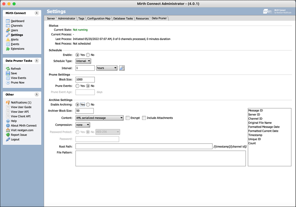Select Channel ID in variable list

pyautogui.click(x=255, y=119)
